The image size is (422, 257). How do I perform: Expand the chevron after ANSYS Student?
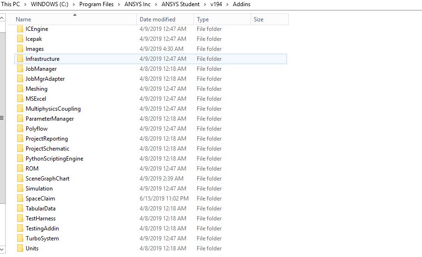click(205, 5)
